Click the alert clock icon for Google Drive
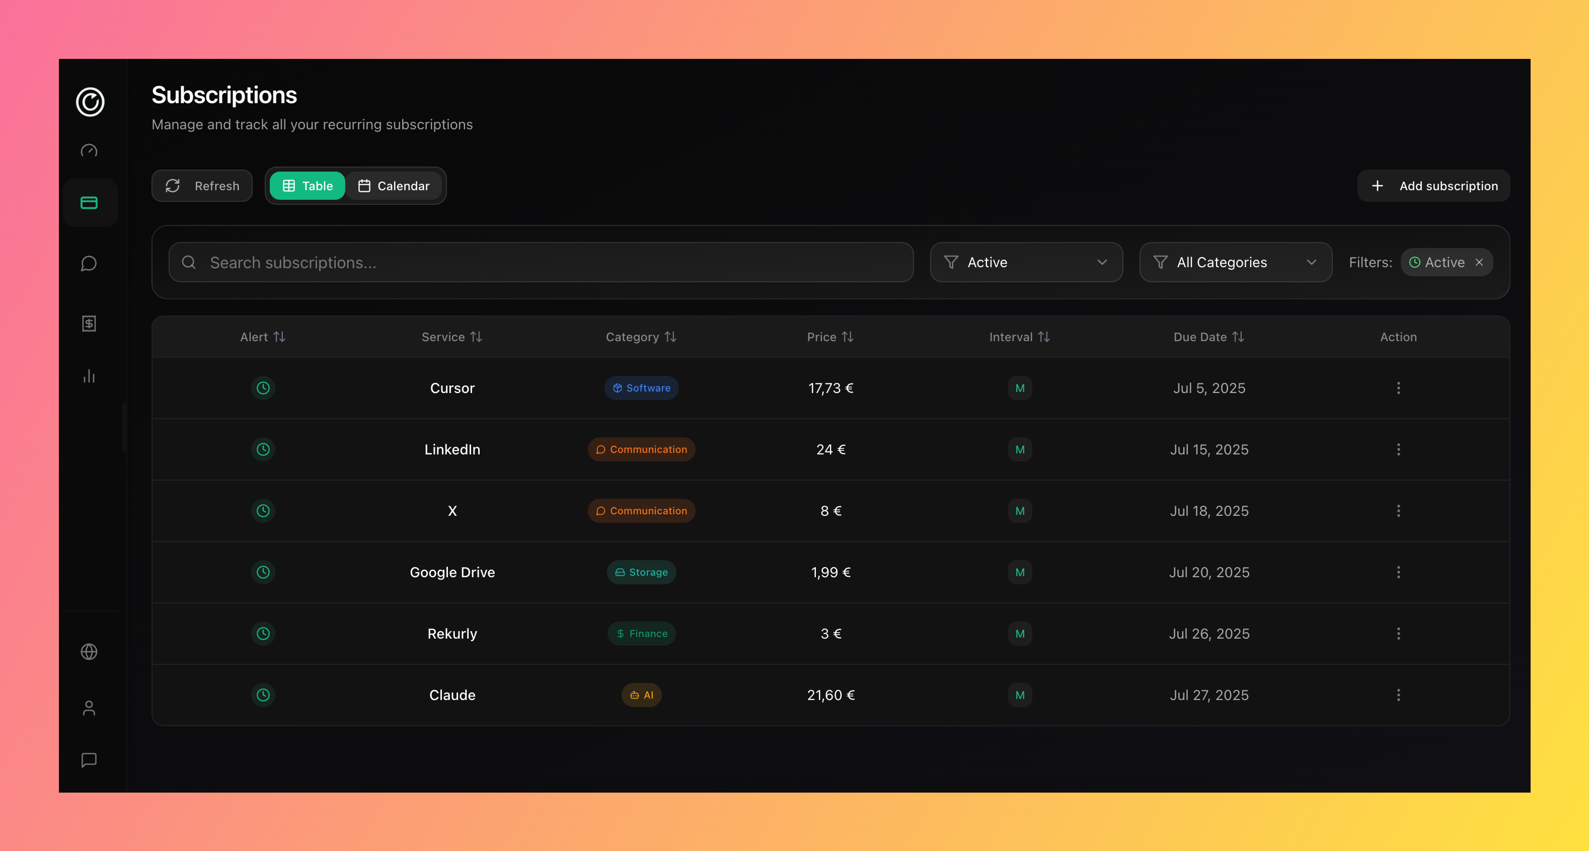This screenshot has height=851, width=1589. point(263,572)
